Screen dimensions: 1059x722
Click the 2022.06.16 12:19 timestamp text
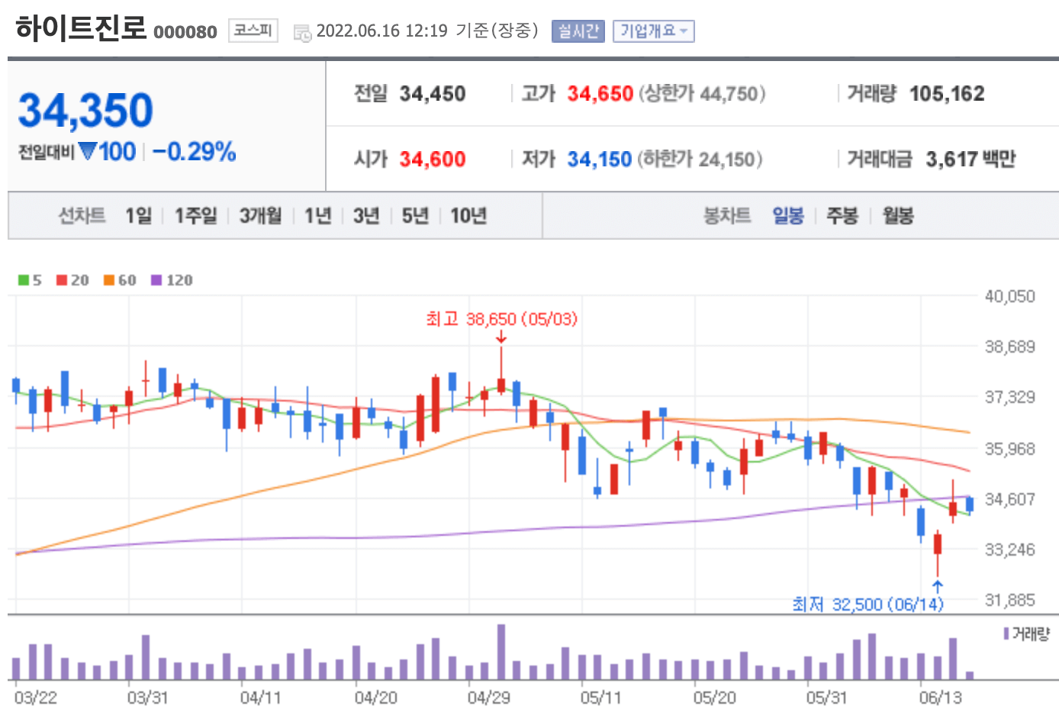click(x=381, y=31)
